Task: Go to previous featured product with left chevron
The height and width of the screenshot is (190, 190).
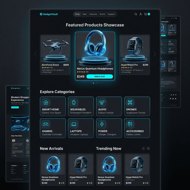Action: [36, 54]
